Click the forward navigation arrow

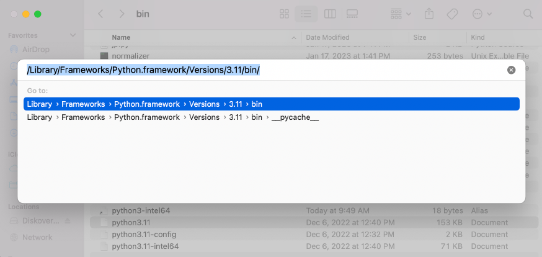coord(122,14)
